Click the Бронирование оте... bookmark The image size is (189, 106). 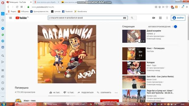point(40,11)
